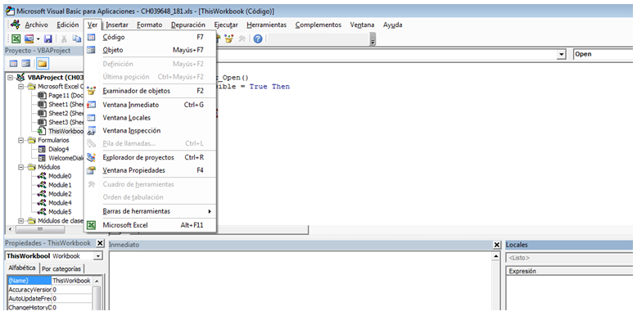Select Explorador de proyectos menu entry

pos(150,157)
